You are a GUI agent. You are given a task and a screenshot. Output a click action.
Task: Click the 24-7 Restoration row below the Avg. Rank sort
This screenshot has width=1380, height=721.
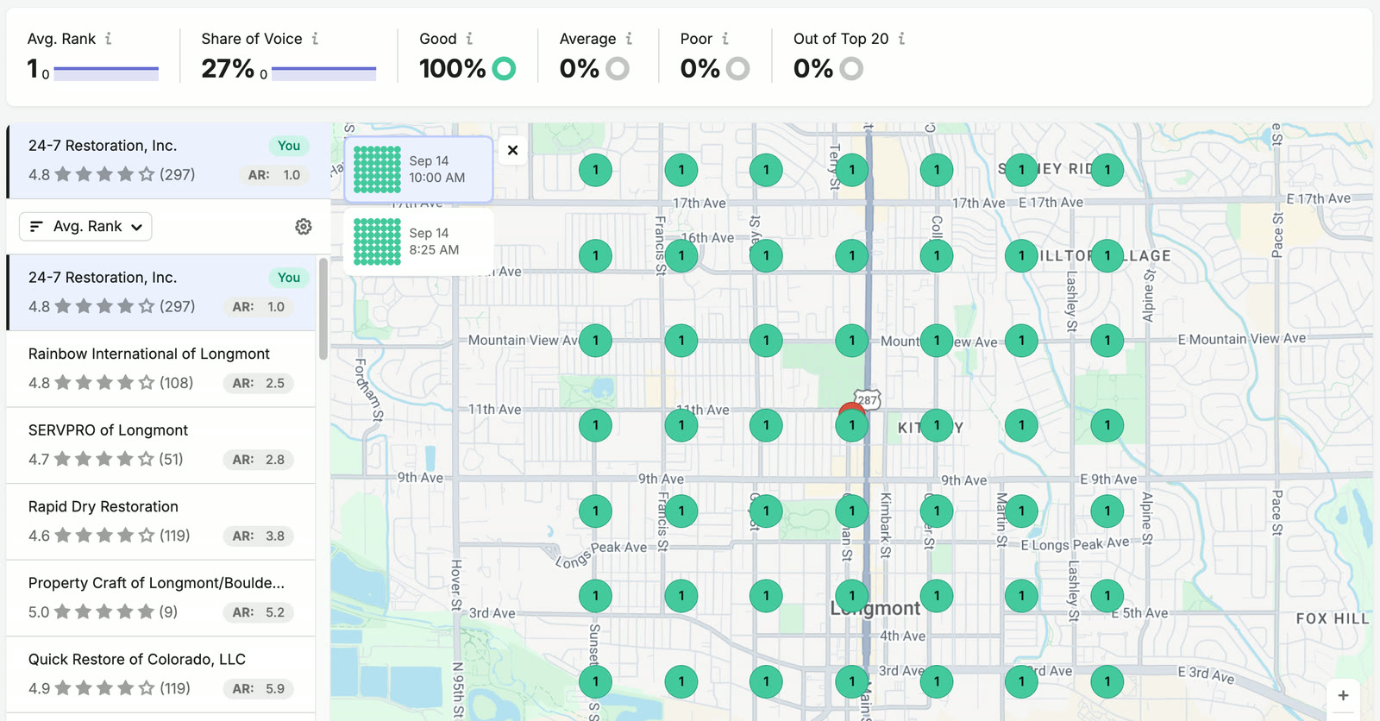click(161, 292)
